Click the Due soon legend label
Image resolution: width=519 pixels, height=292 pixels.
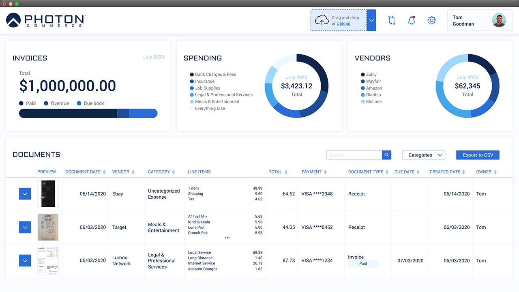click(94, 103)
